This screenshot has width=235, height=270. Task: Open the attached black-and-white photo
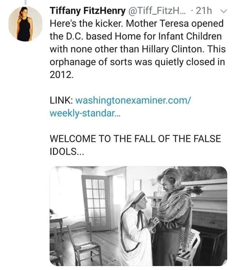[x=138, y=216]
